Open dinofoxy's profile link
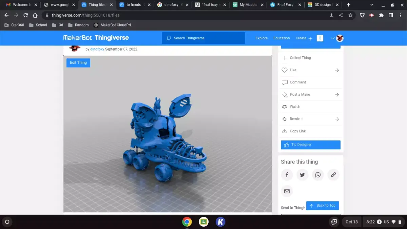The width and height of the screenshot is (407, 229). (97, 49)
